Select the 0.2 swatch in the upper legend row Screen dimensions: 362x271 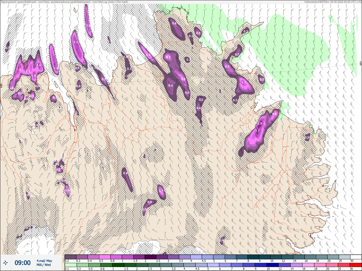click(x=70, y=257)
